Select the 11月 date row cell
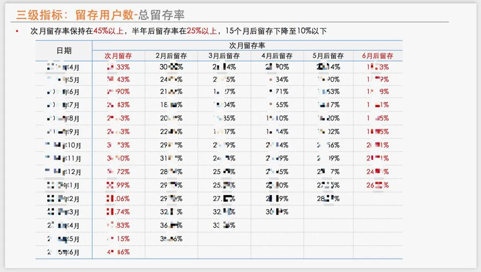 point(63,159)
